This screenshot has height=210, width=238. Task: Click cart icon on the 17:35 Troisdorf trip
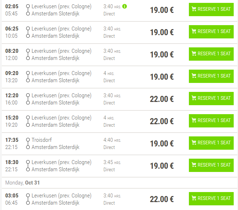(194, 143)
